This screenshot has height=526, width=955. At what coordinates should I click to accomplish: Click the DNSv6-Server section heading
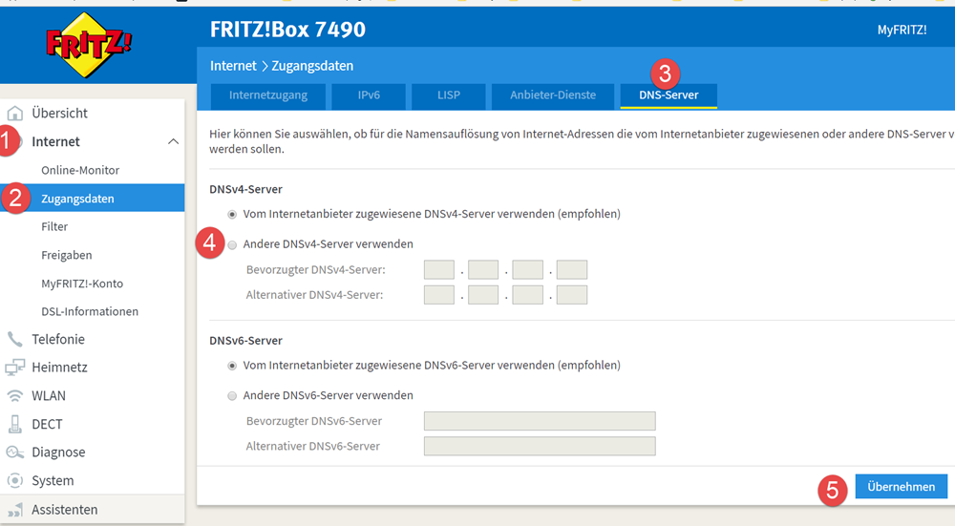(x=246, y=341)
